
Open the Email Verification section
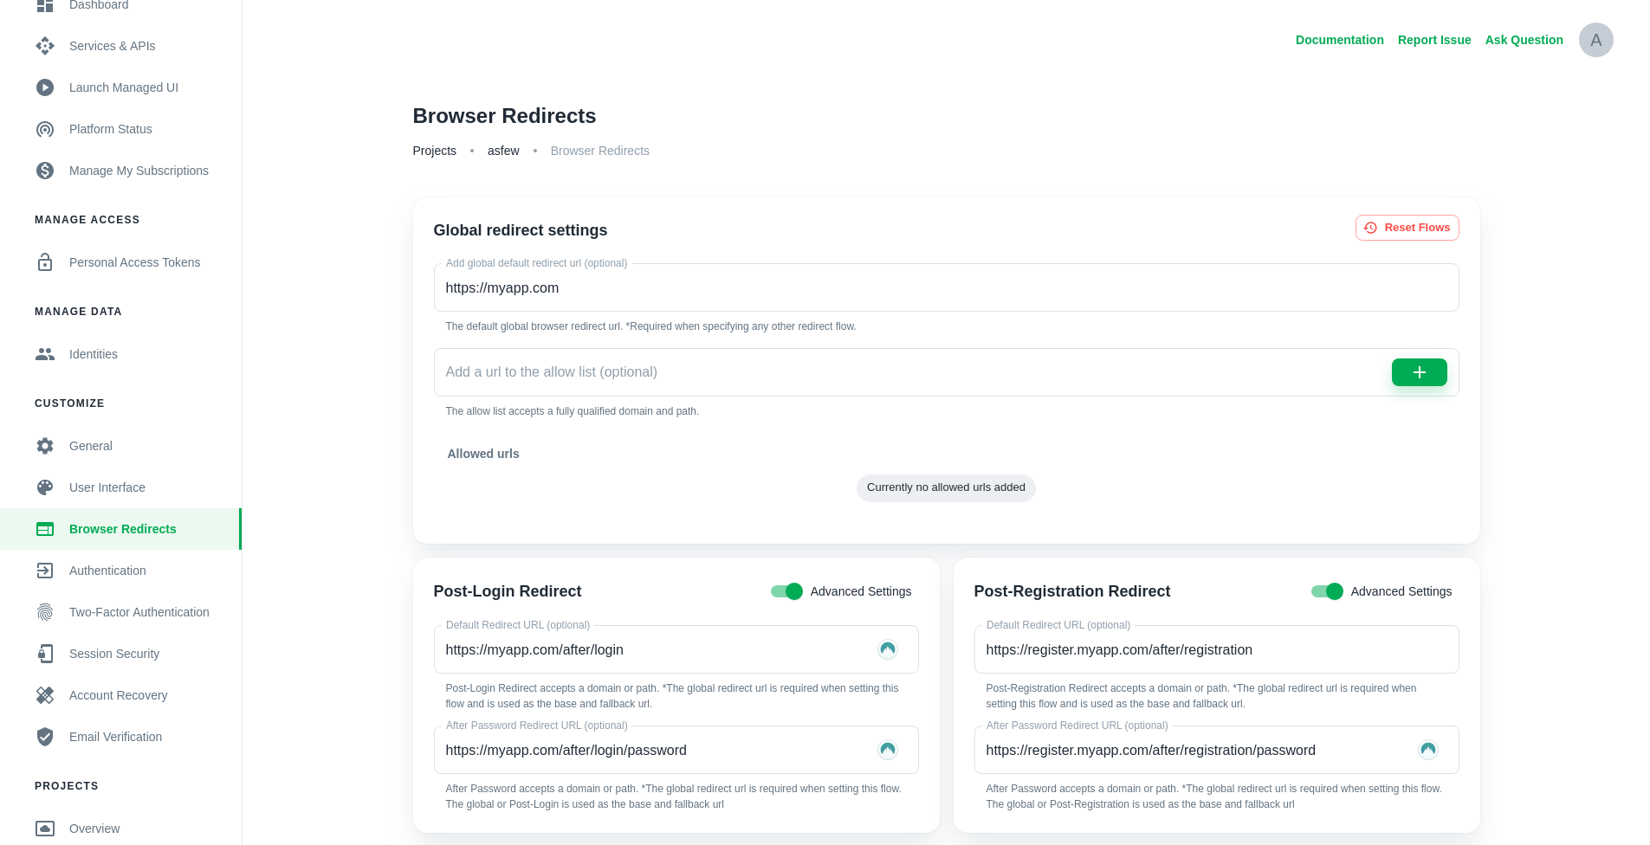115,737
